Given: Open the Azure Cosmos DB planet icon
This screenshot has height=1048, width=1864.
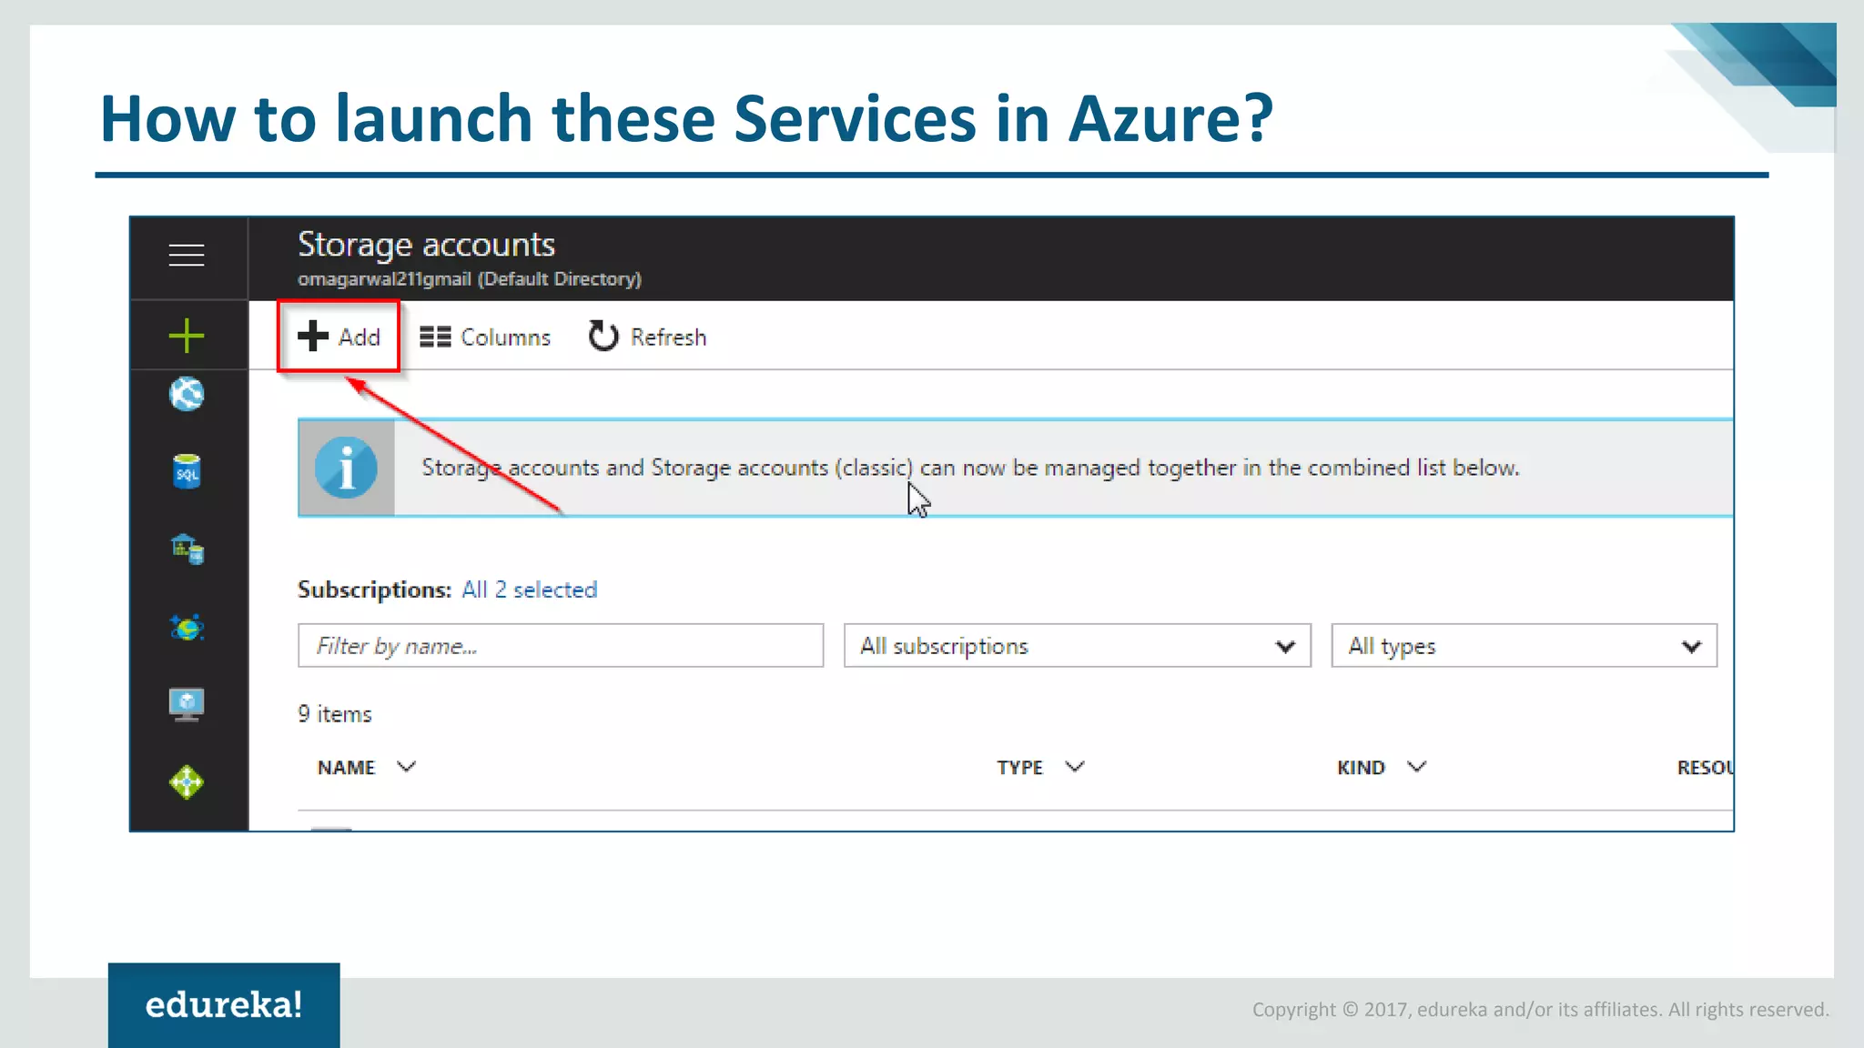Looking at the screenshot, I should tap(187, 627).
